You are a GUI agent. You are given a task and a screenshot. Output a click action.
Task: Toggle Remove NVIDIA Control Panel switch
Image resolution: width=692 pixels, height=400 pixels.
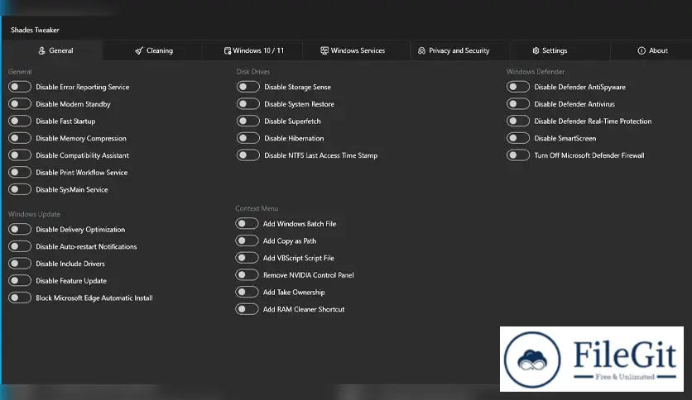pyautogui.click(x=247, y=275)
